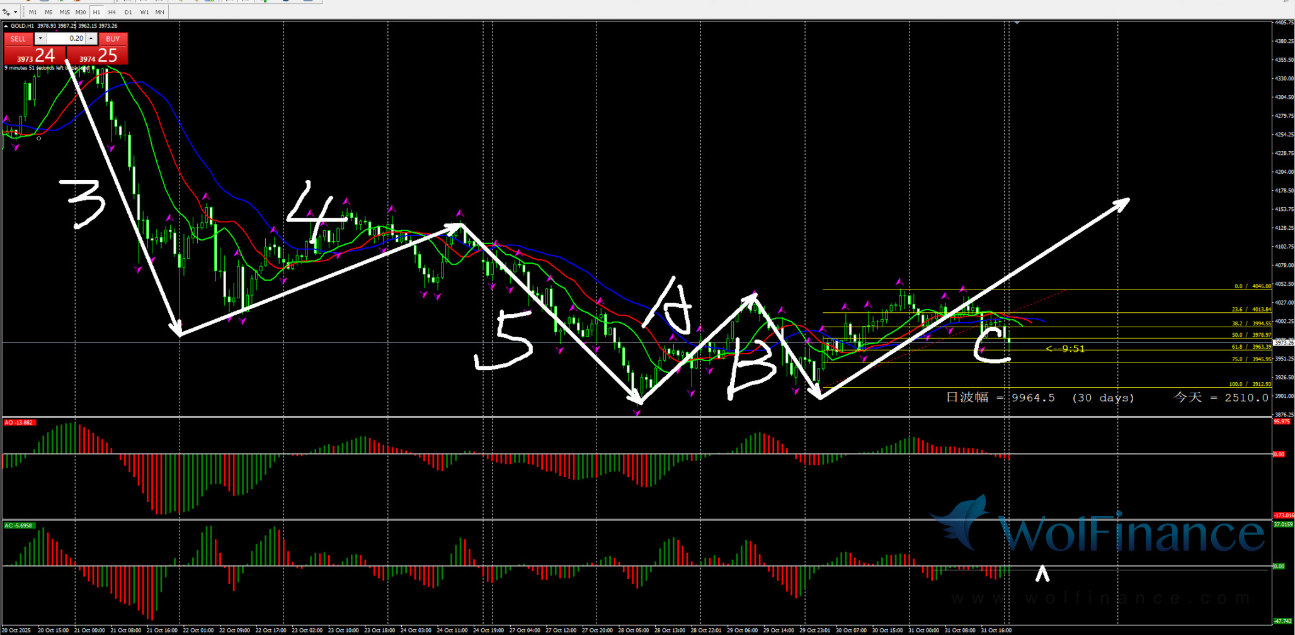Select the H4 timeframe button
The width and height of the screenshot is (1295, 635).
pos(112,12)
